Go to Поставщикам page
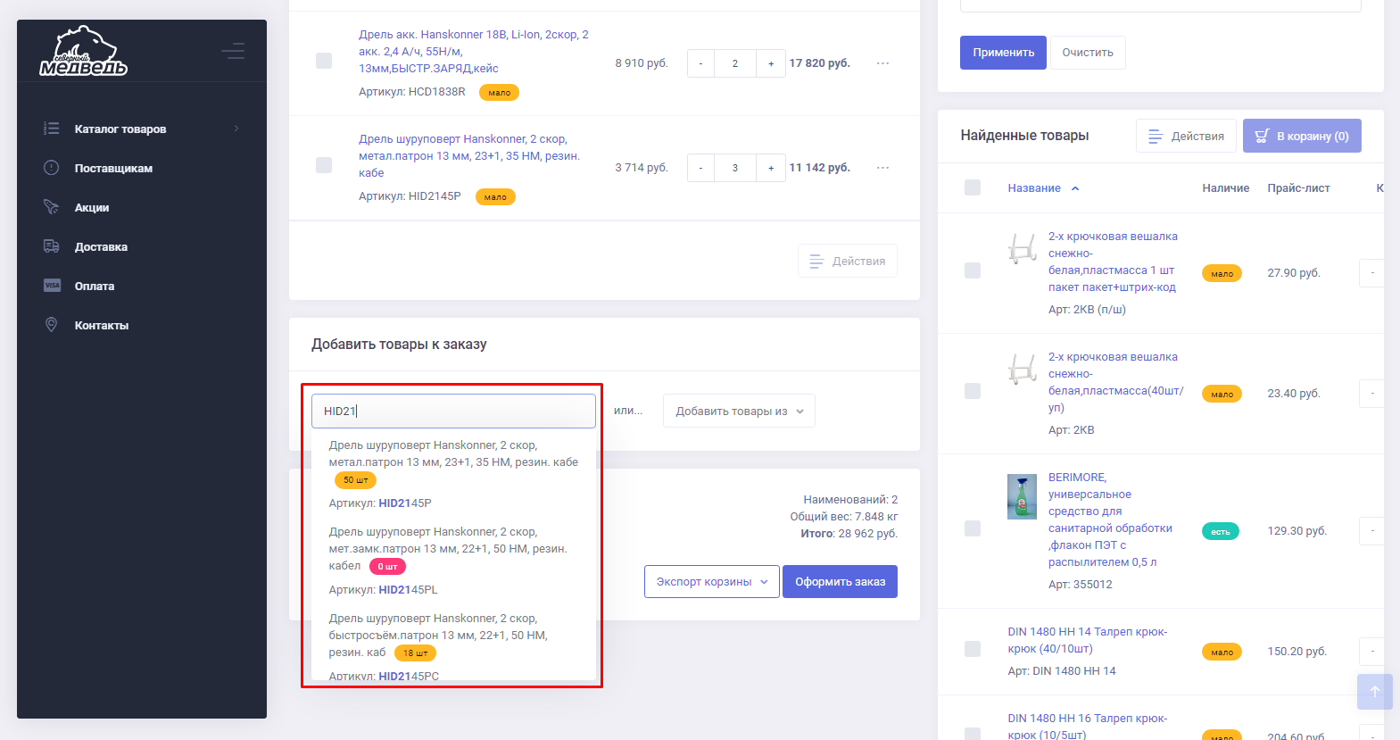The width and height of the screenshot is (1400, 740). [113, 168]
